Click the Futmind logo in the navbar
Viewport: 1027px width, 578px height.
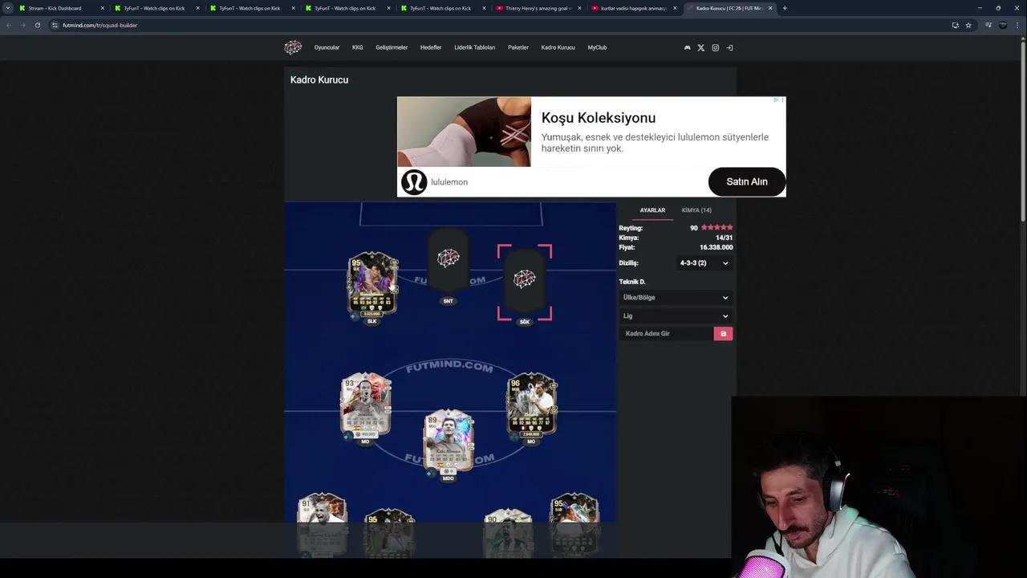point(293,47)
